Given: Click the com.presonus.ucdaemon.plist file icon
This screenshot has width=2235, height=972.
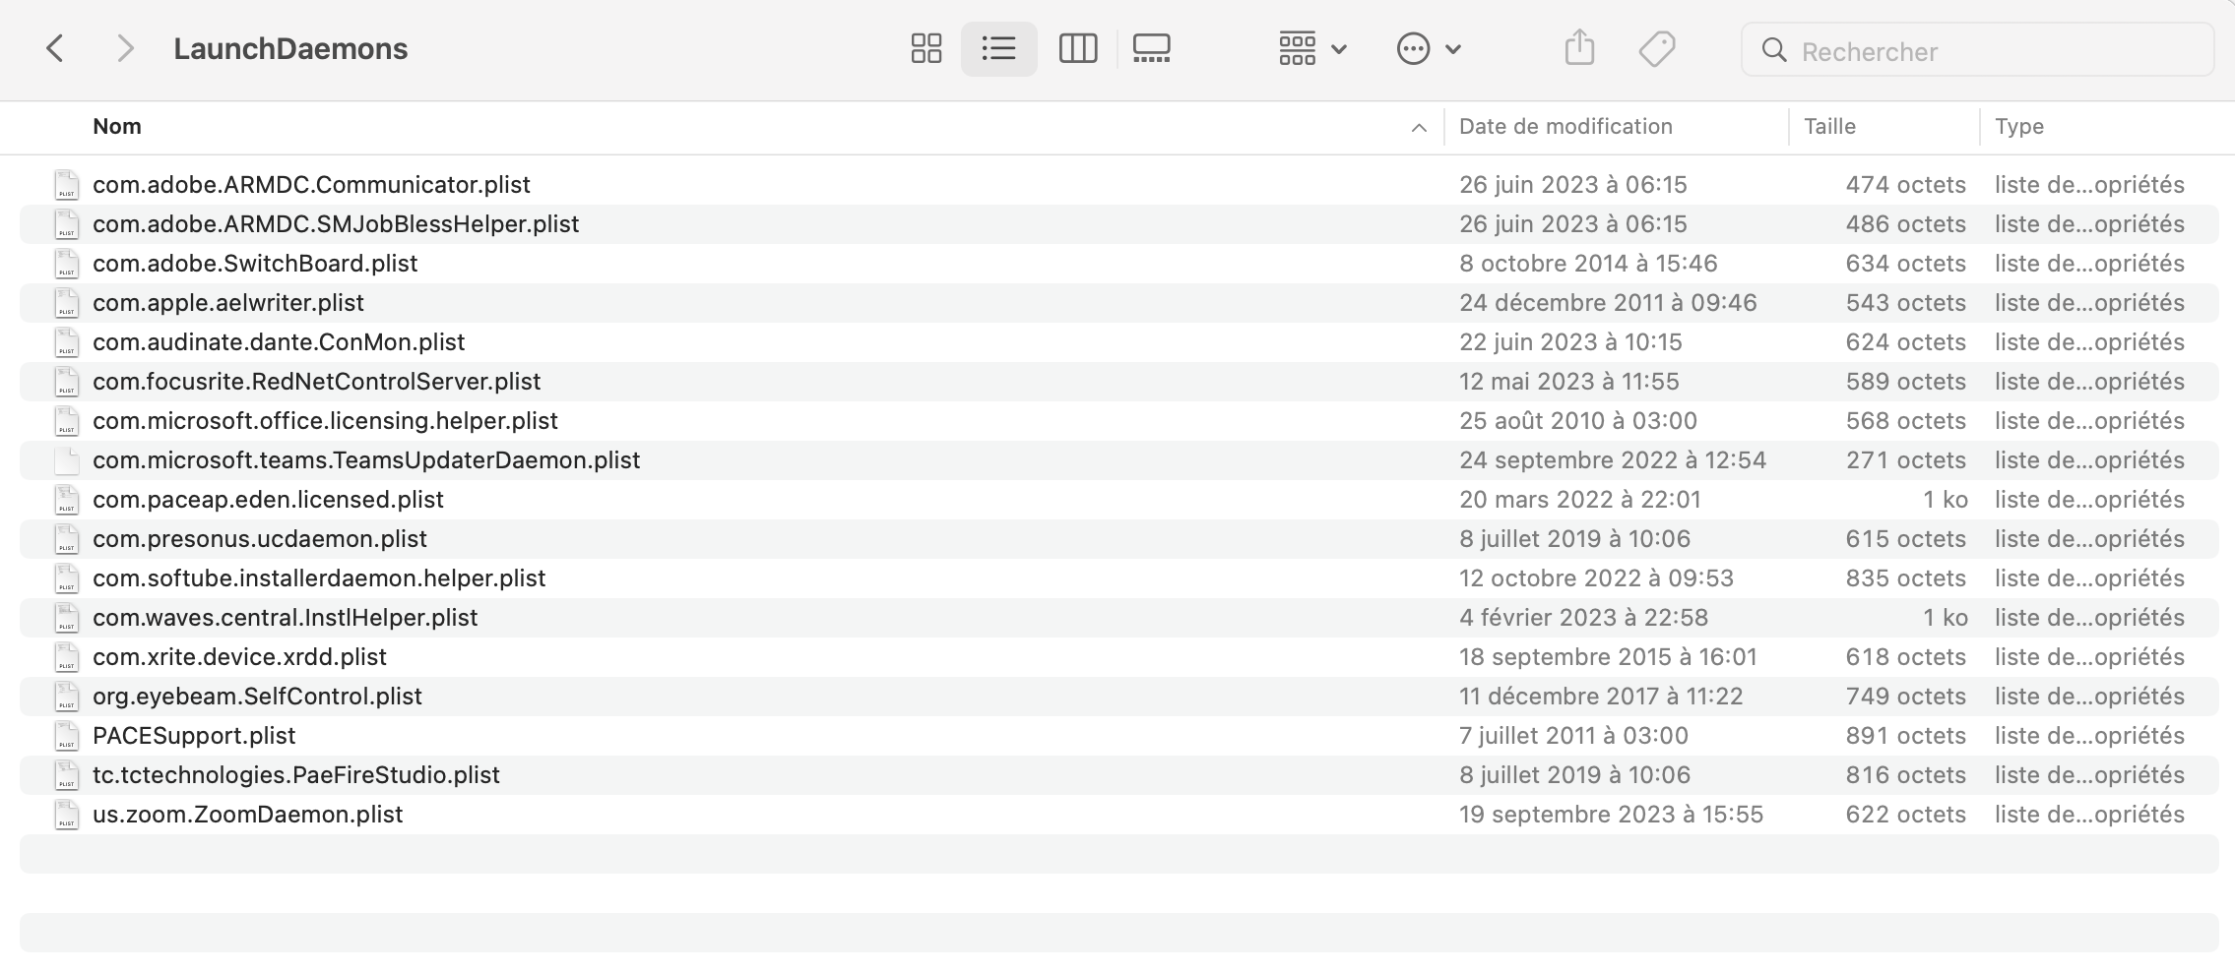Looking at the screenshot, I should [x=67, y=538].
